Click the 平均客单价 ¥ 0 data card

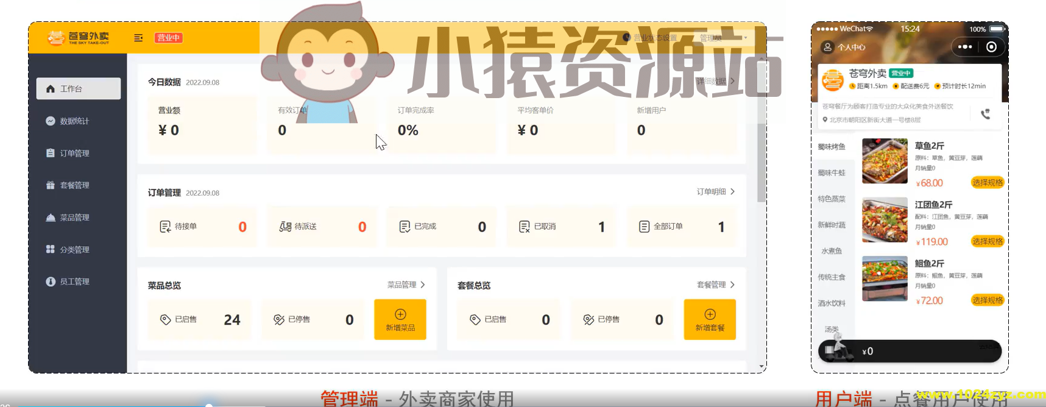click(x=561, y=125)
